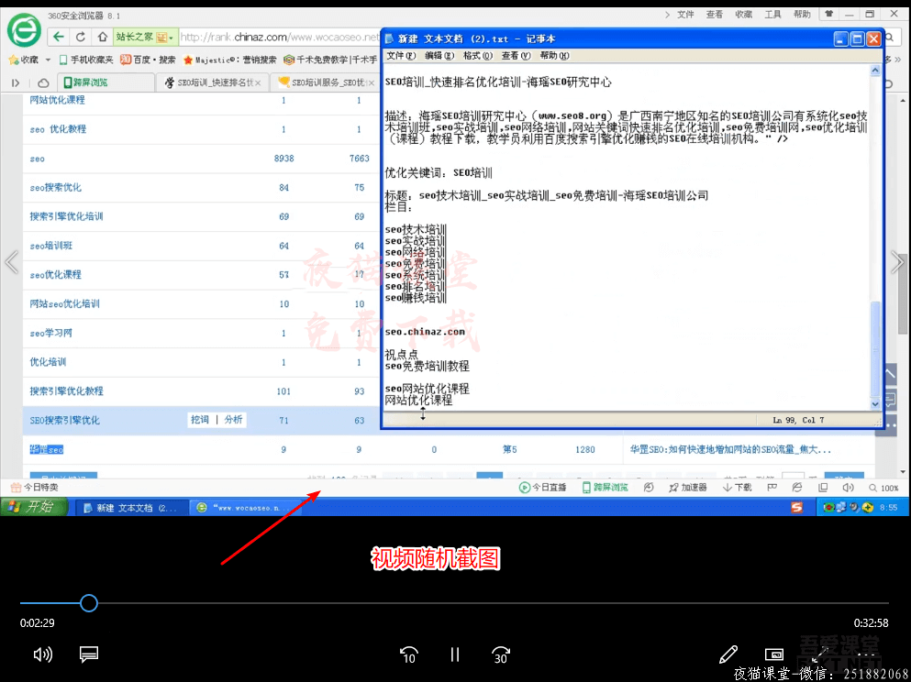Open the browser 收藏 menu
The height and width of the screenshot is (682, 911).
tap(744, 15)
